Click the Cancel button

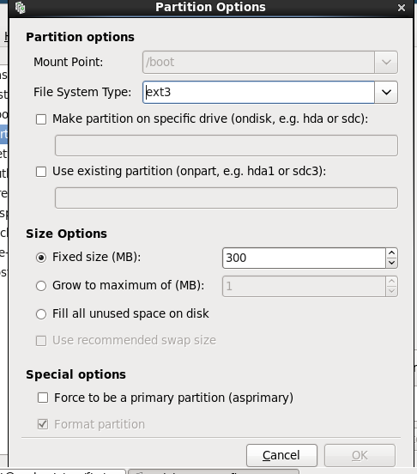(x=281, y=455)
